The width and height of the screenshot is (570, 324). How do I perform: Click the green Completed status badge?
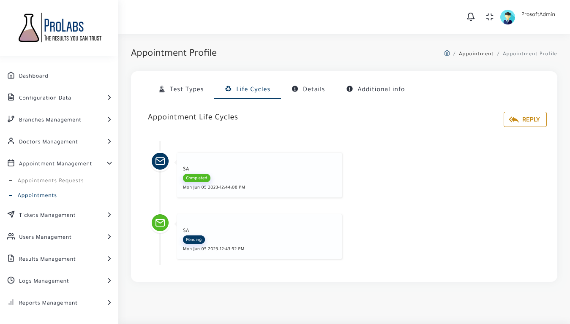pos(196,178)
